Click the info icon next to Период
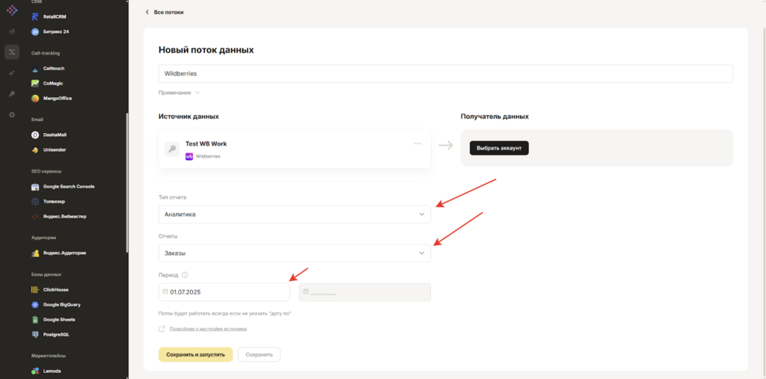The height and width of the screenshot is (379, 766). point(185,275)
